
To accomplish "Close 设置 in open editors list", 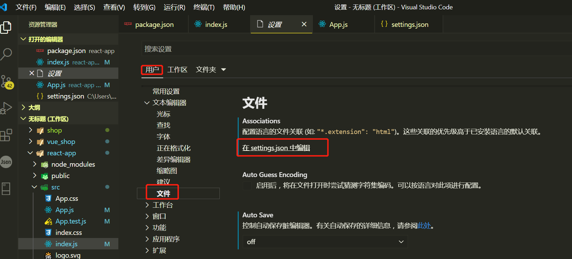I will tap(31, 73).
